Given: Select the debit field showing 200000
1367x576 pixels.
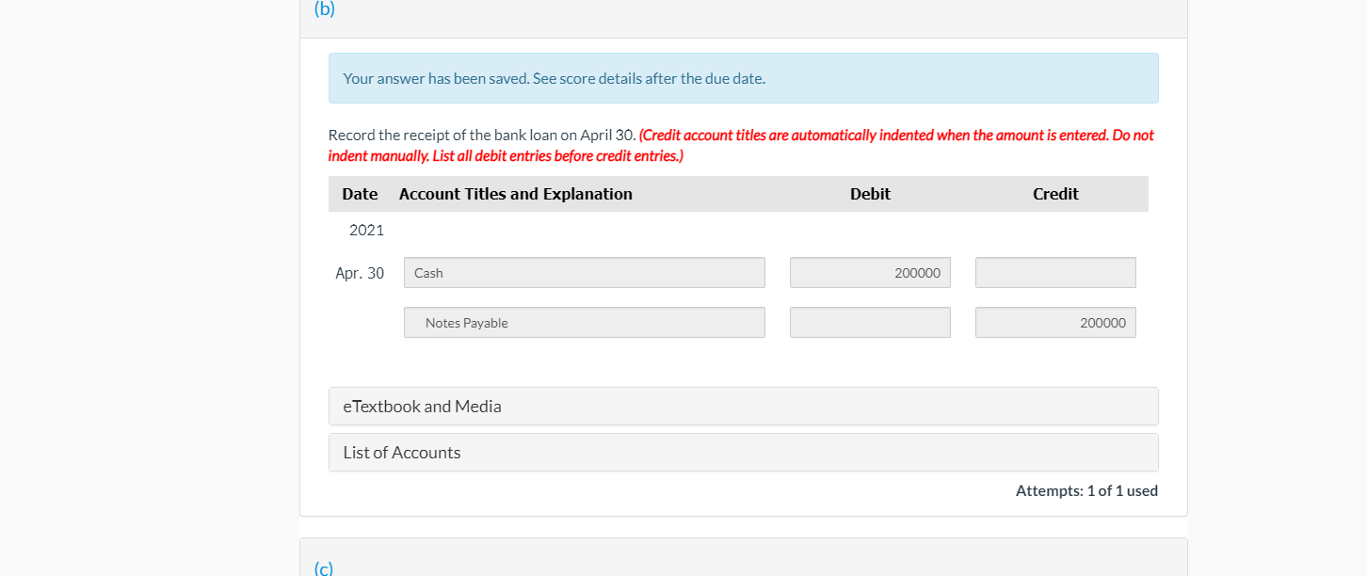Looking at the screenshot, I should pos(869,272).
